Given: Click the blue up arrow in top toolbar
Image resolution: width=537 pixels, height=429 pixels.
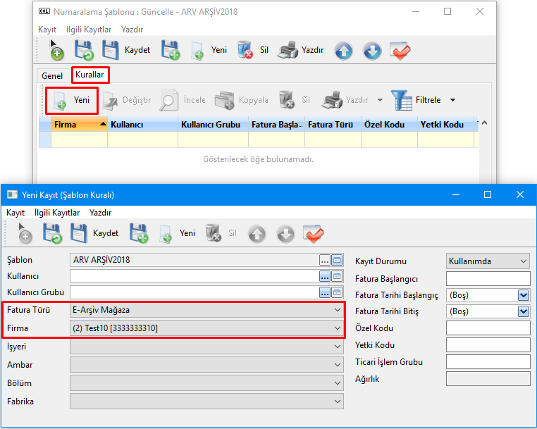Looking at the screenshot, I should click(343, 50).
